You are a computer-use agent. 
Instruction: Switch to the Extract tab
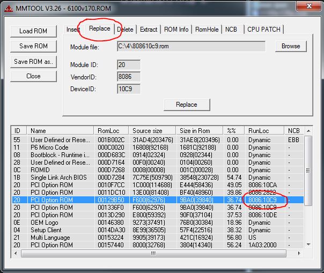pos(149,29)
